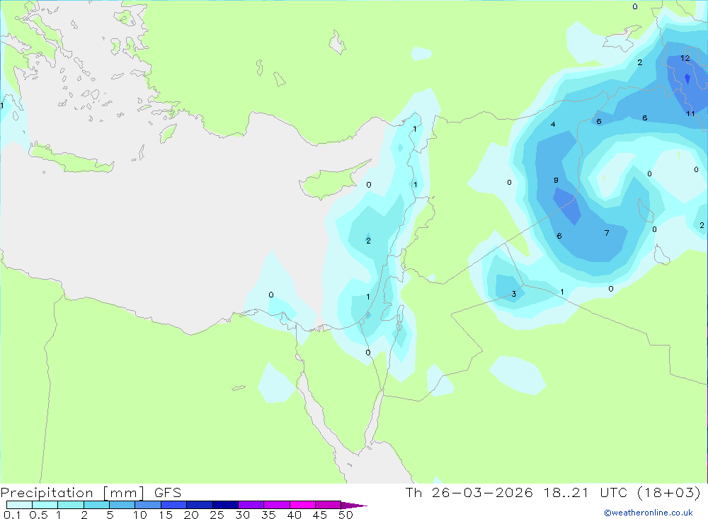Click the 'Precipitation [mm] GFS' title
The width and height of the screenshot is (708, 519).
91,492
